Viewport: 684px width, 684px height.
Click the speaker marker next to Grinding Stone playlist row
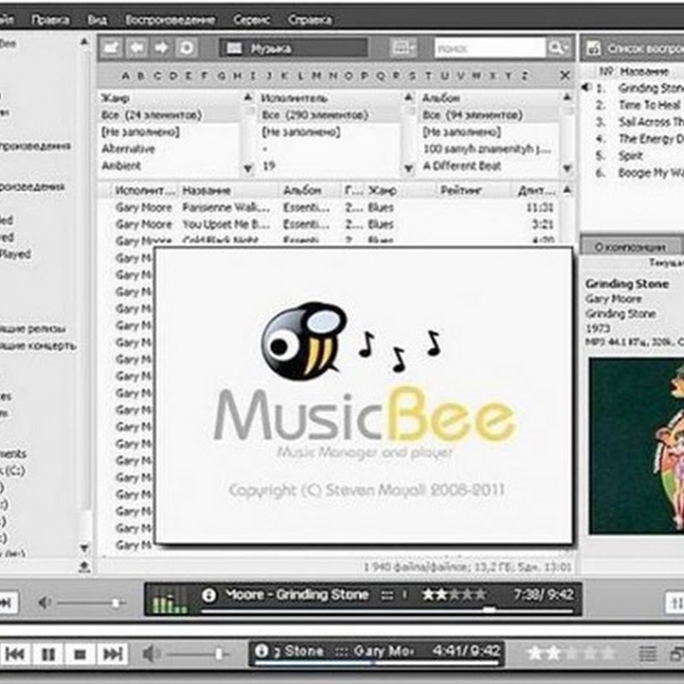(x=587, y=88)
